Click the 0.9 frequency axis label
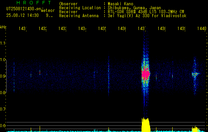Screen dimensions: 208x132 click(x=3, y=76)
